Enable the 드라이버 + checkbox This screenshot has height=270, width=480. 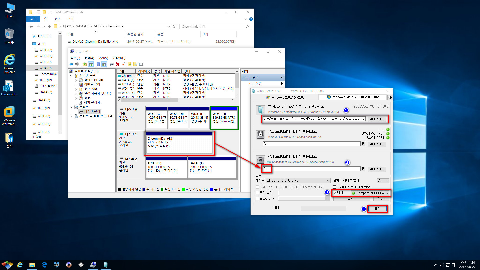pyautogui.click(x=257, y=199)
